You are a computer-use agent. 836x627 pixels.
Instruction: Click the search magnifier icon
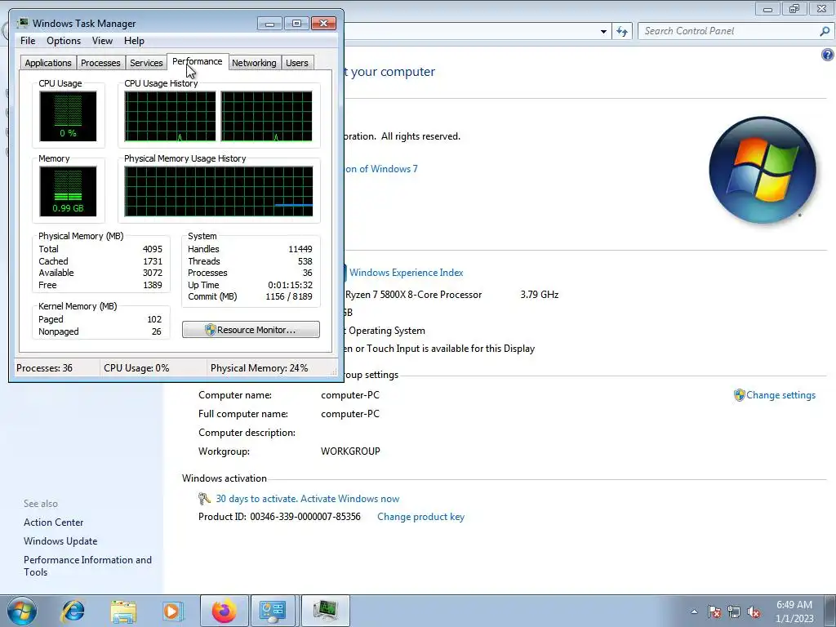pos(825,31)
